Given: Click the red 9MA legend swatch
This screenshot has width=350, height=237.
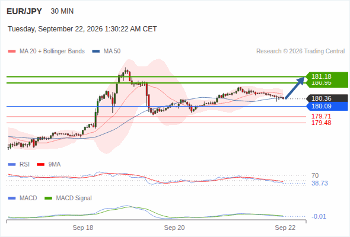Looking at the screenshot, I should coord(40,165).
